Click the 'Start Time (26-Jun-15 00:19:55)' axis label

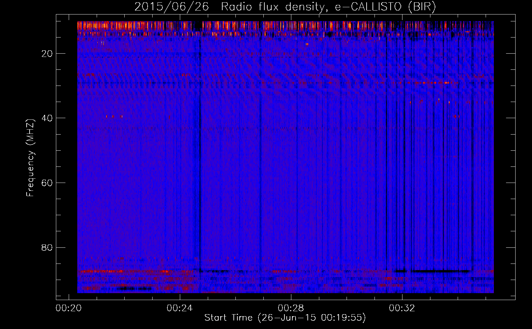(285, 318)
